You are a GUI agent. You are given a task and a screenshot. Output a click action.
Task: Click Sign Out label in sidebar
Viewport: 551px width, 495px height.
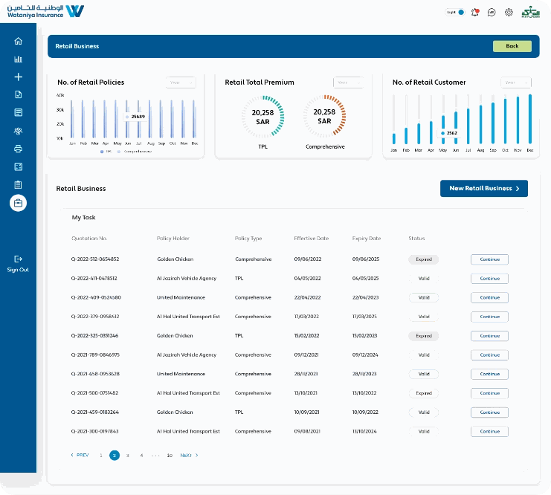click(18, 270)
